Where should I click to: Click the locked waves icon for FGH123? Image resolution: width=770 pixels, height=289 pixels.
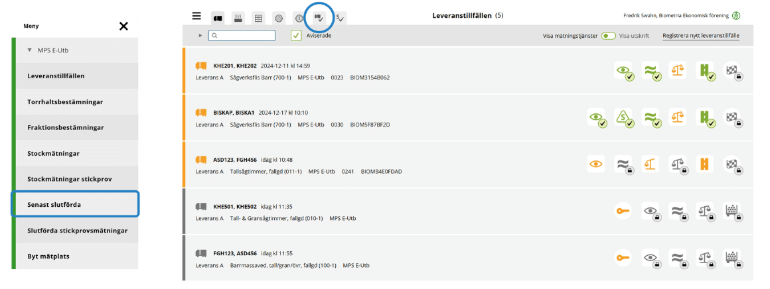click(678, 258)
